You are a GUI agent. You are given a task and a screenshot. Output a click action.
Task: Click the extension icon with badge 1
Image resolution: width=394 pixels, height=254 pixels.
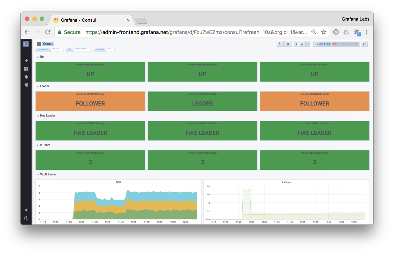(357, 32)
